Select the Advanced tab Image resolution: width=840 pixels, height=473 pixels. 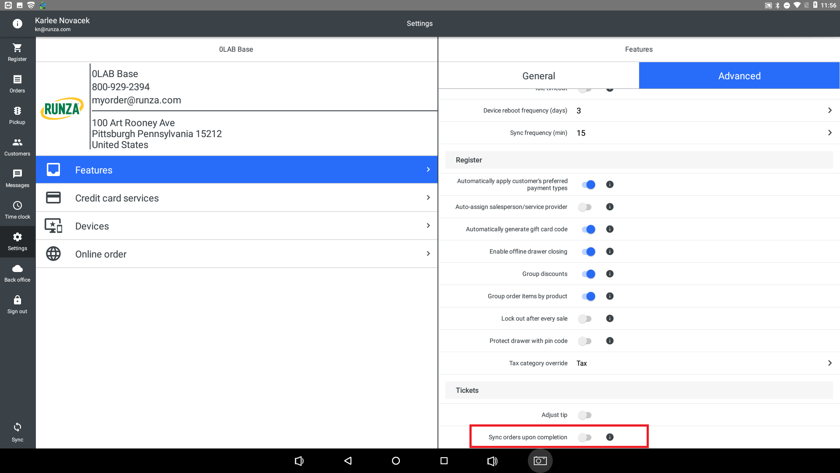tap(739, 76)
